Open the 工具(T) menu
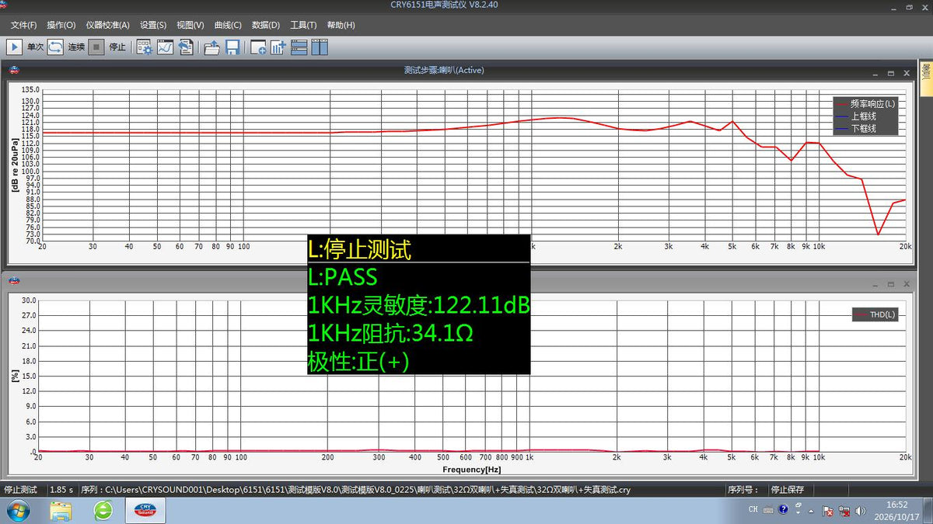Viewport: 933px width, 524px height. tap(303, 25)
